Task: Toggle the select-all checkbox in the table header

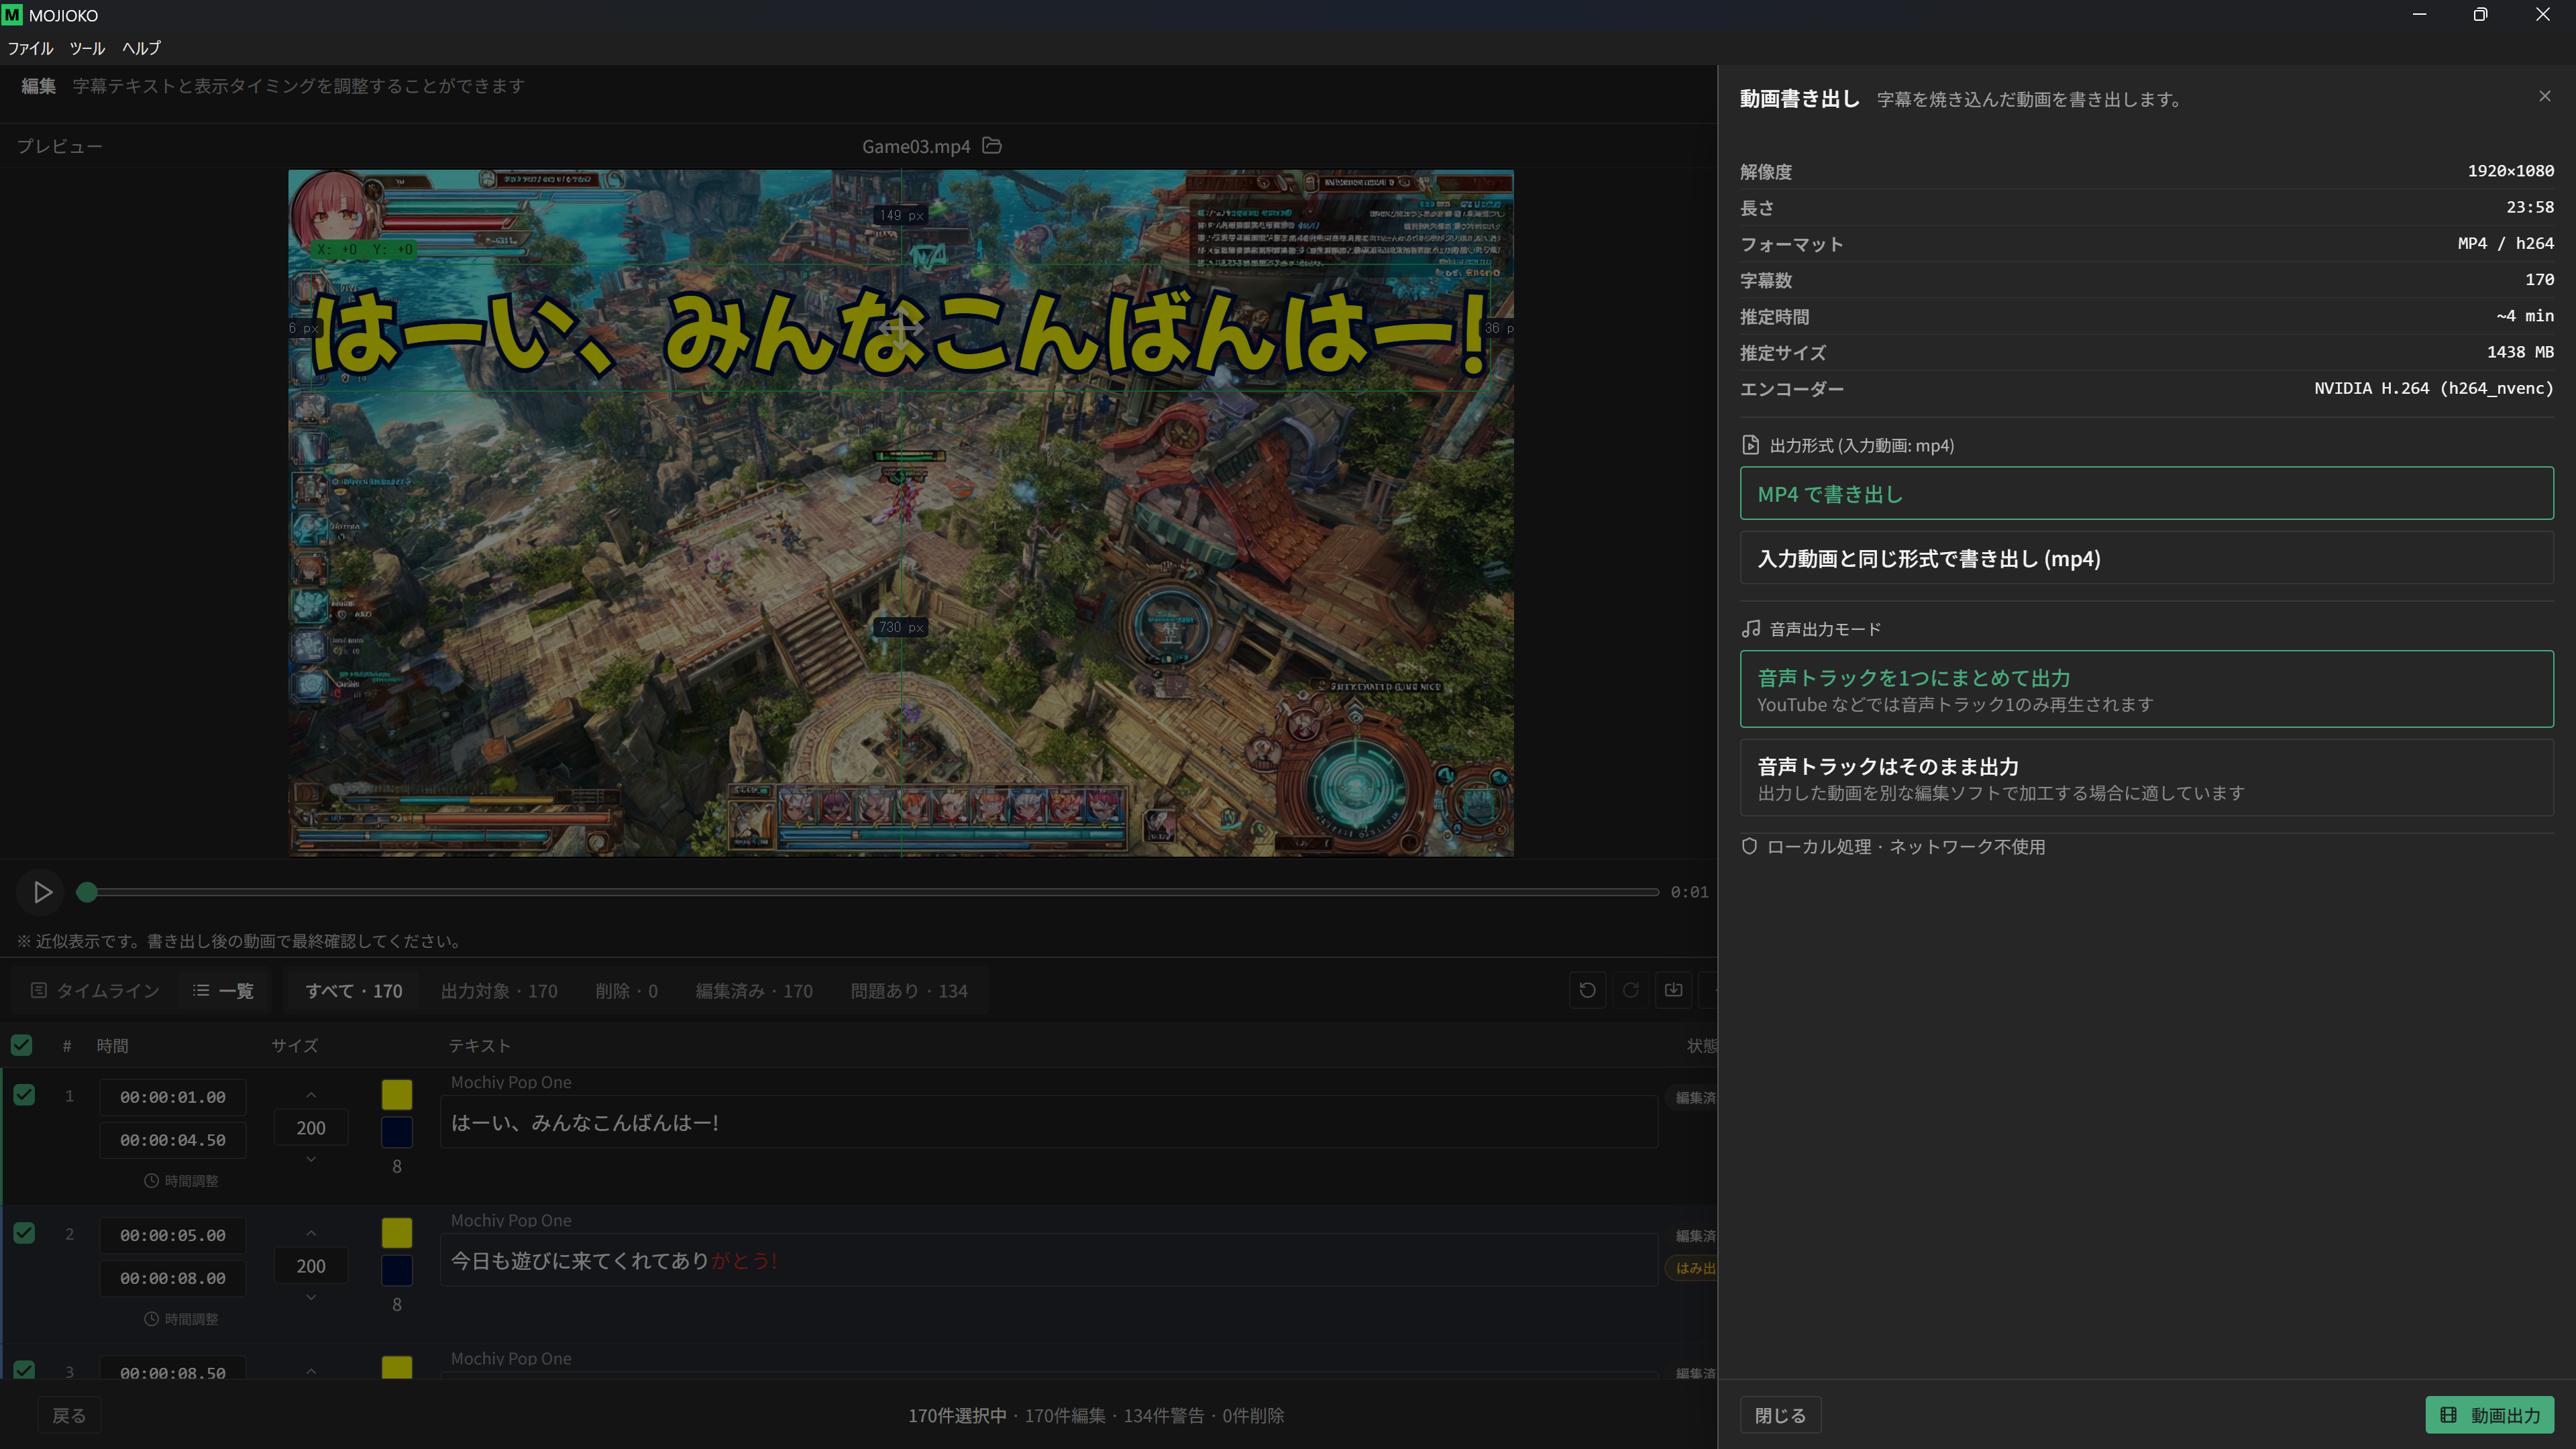Action: [x=21, y=1045]
